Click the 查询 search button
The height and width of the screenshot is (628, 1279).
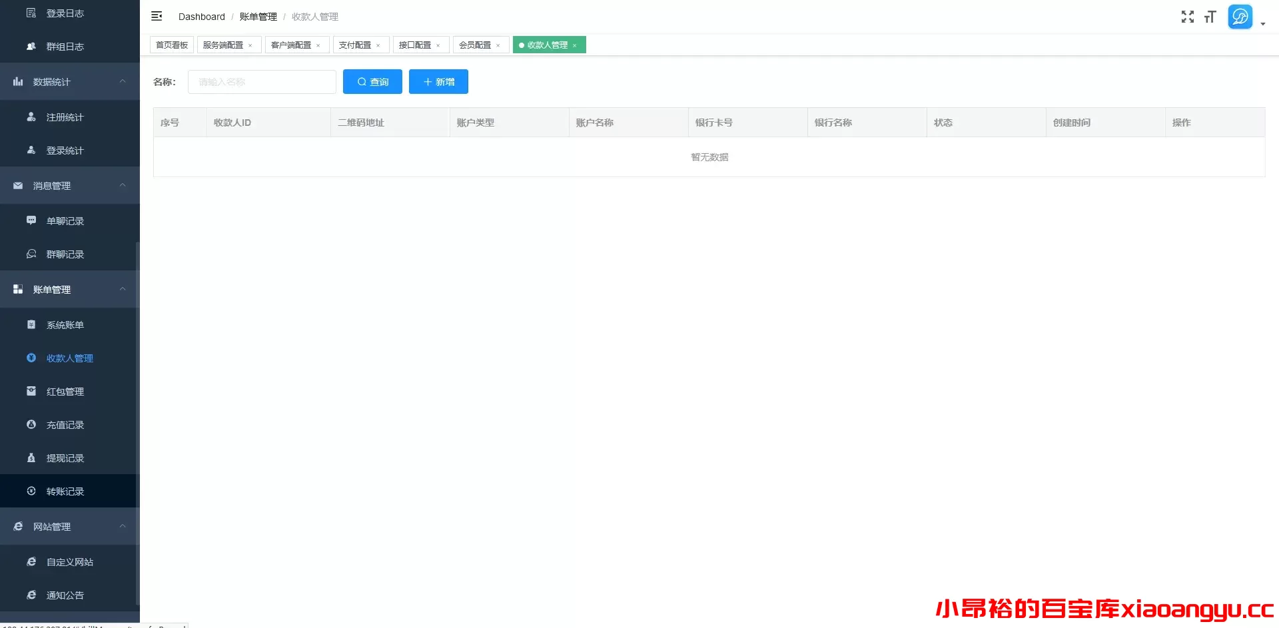372,82
